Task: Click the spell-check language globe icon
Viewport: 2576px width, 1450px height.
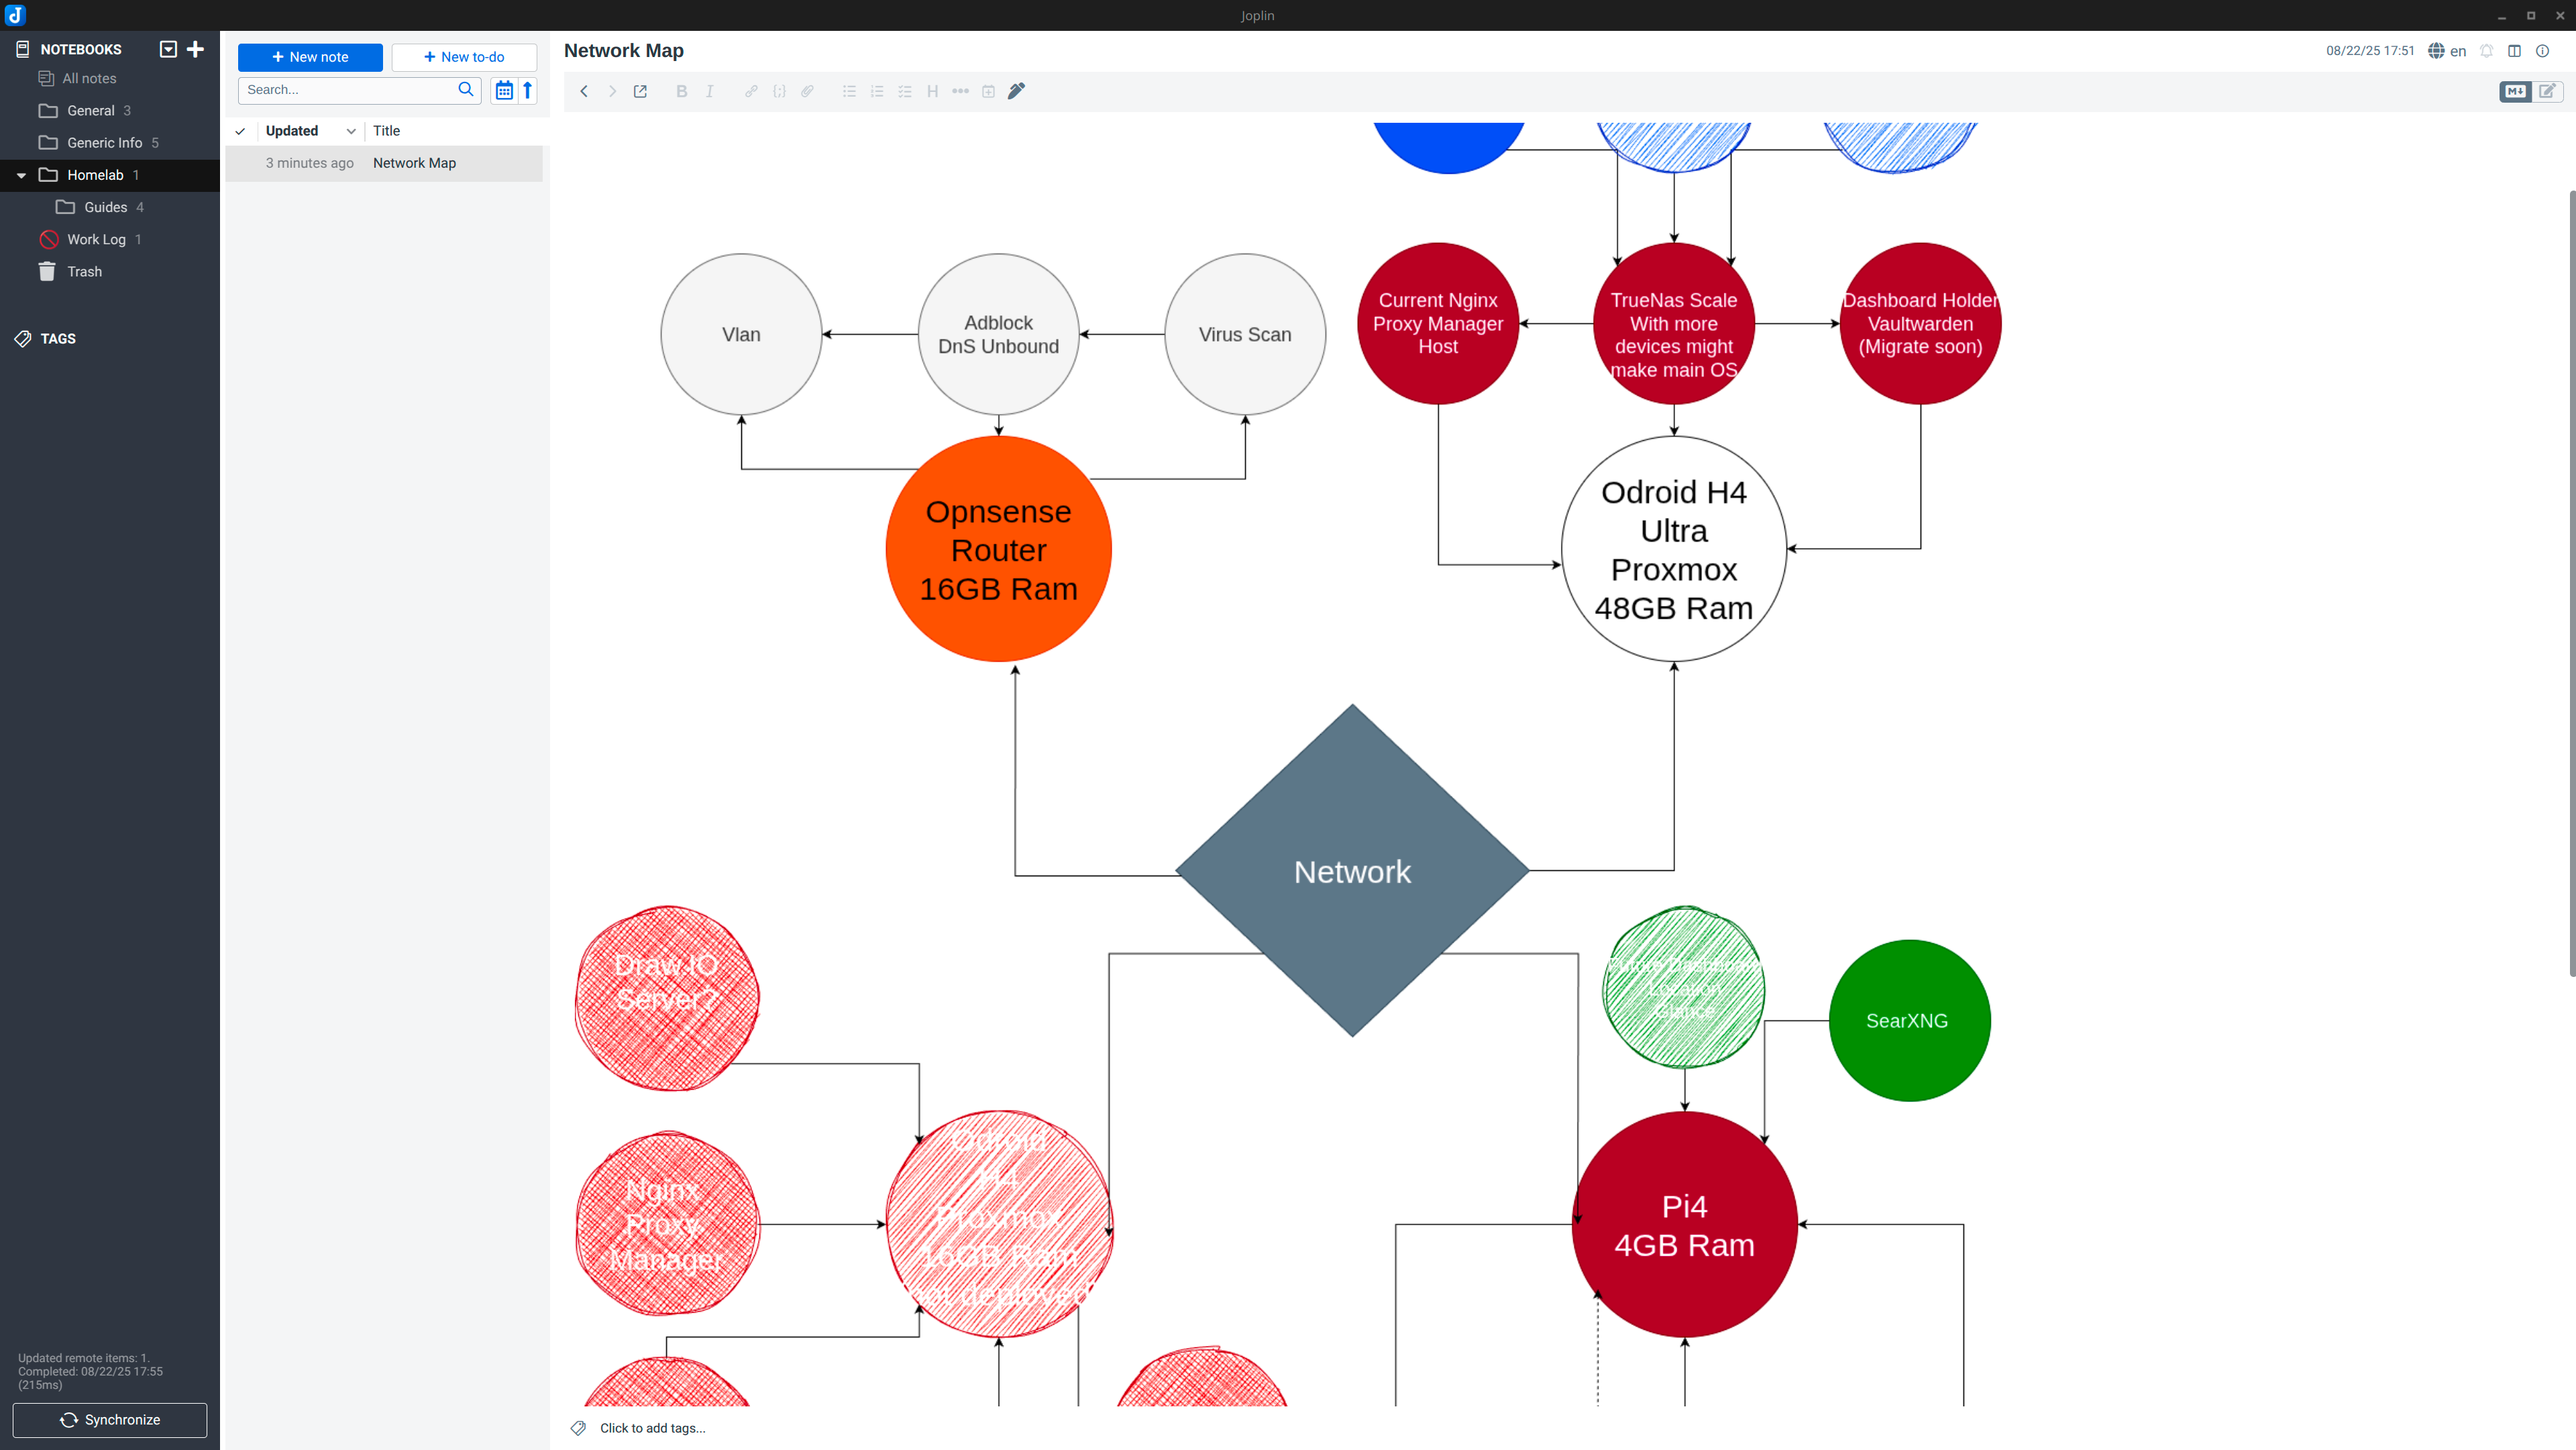Action: point(2436,51)
